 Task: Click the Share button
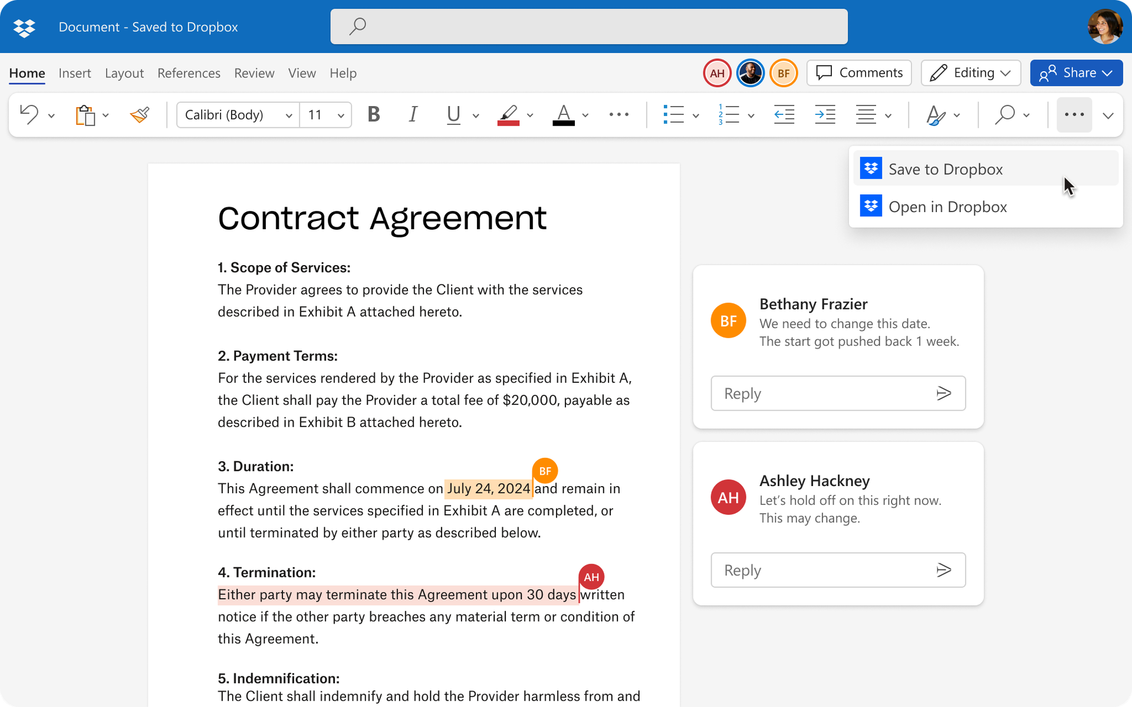(1076, 72)
